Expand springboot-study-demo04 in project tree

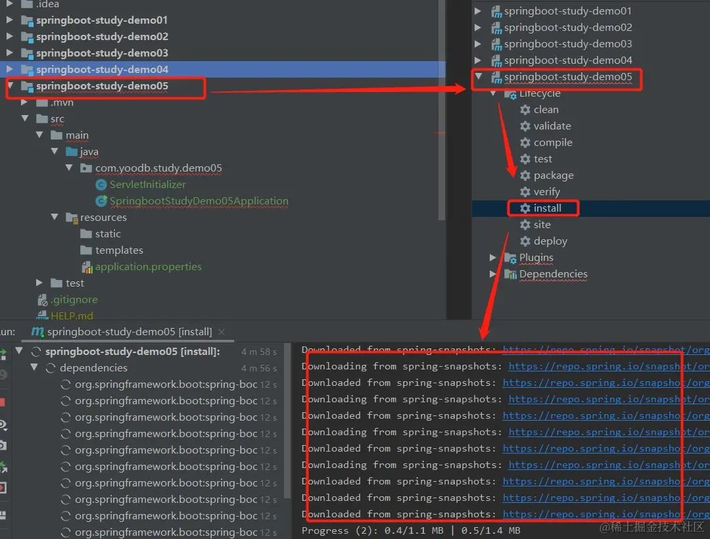9,69
